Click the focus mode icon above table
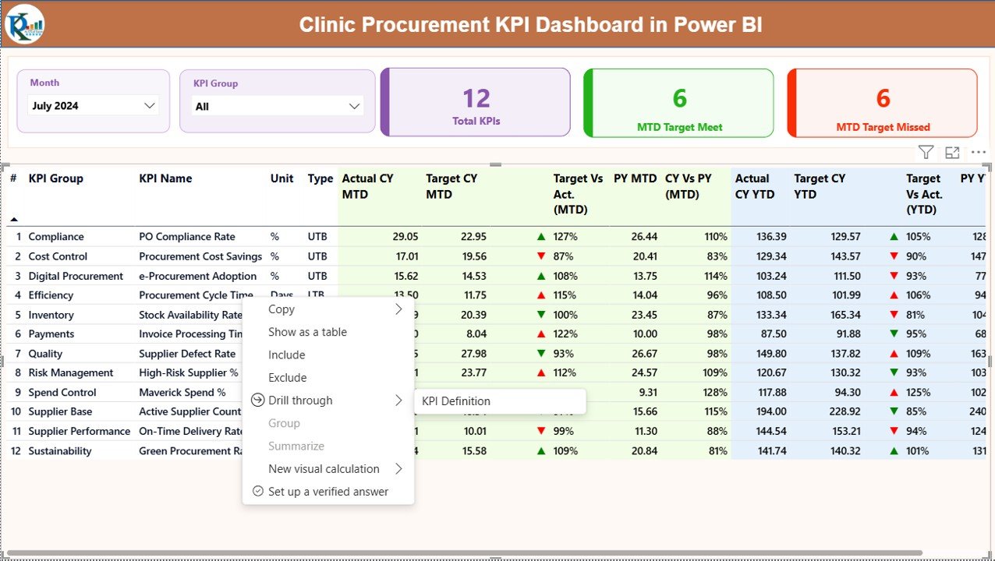Screen dimensions: 995x561 click(952, 153)
